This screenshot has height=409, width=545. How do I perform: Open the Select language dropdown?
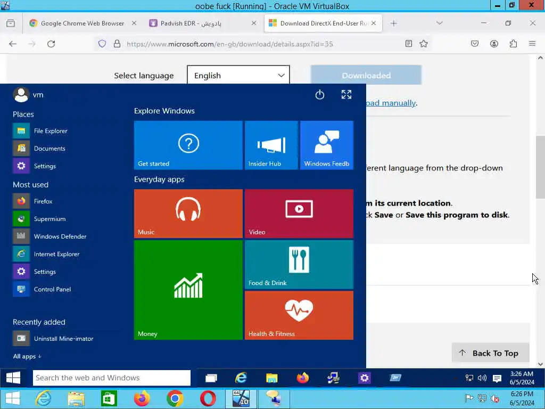[x=238, y=75]
